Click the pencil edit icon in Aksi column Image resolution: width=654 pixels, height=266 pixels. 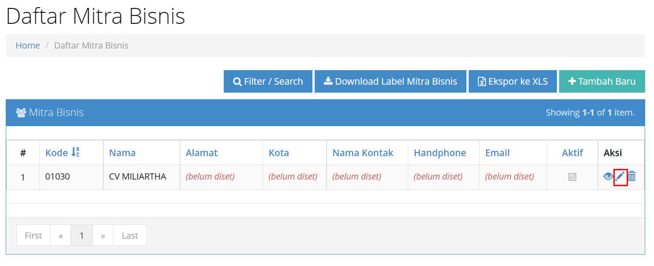click(620, 176)
